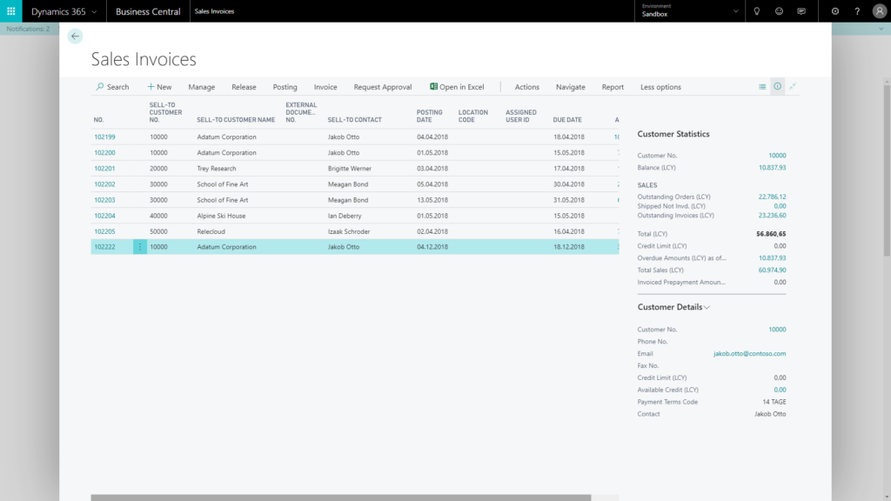Open invoice 102222
The width and height of the screenshot is (891, 501).
(104, 247)
